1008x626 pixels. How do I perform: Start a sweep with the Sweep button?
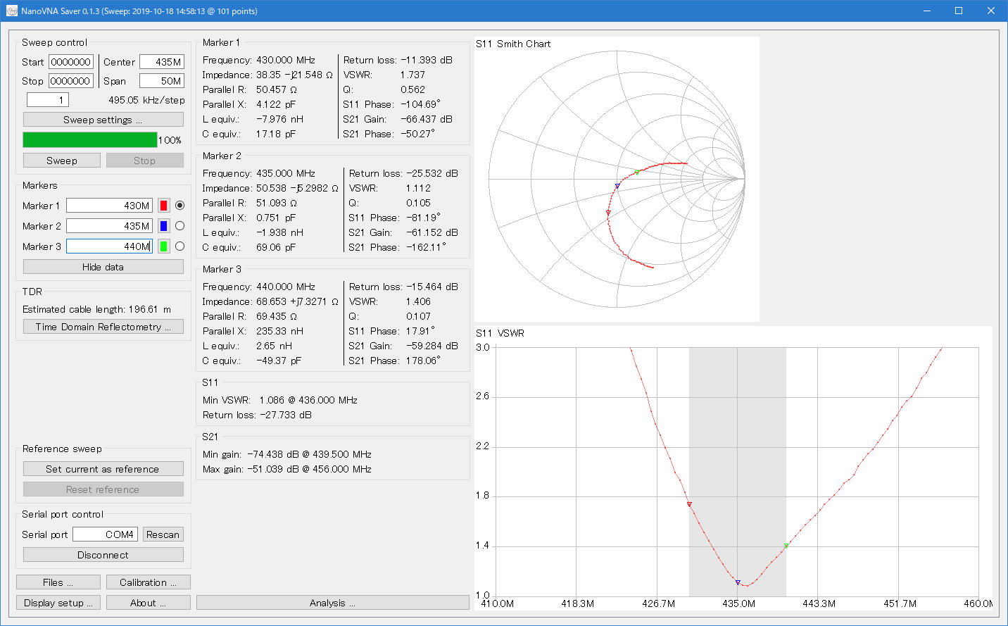click(x=62, y=161)
